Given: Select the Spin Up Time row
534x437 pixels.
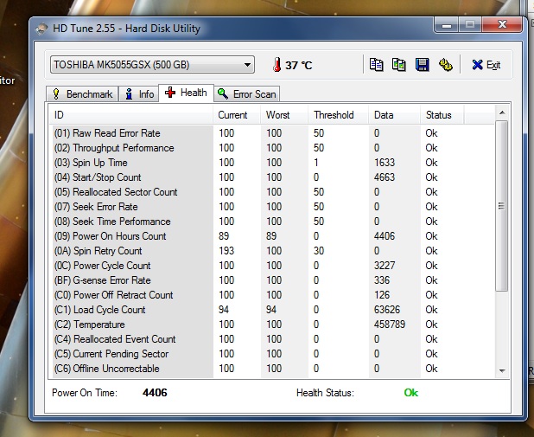Looking at the screenshot, I should pyautogui.click(x=272, y=163).
